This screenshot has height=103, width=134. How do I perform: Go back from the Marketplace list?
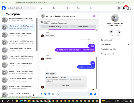coord(3,14)
